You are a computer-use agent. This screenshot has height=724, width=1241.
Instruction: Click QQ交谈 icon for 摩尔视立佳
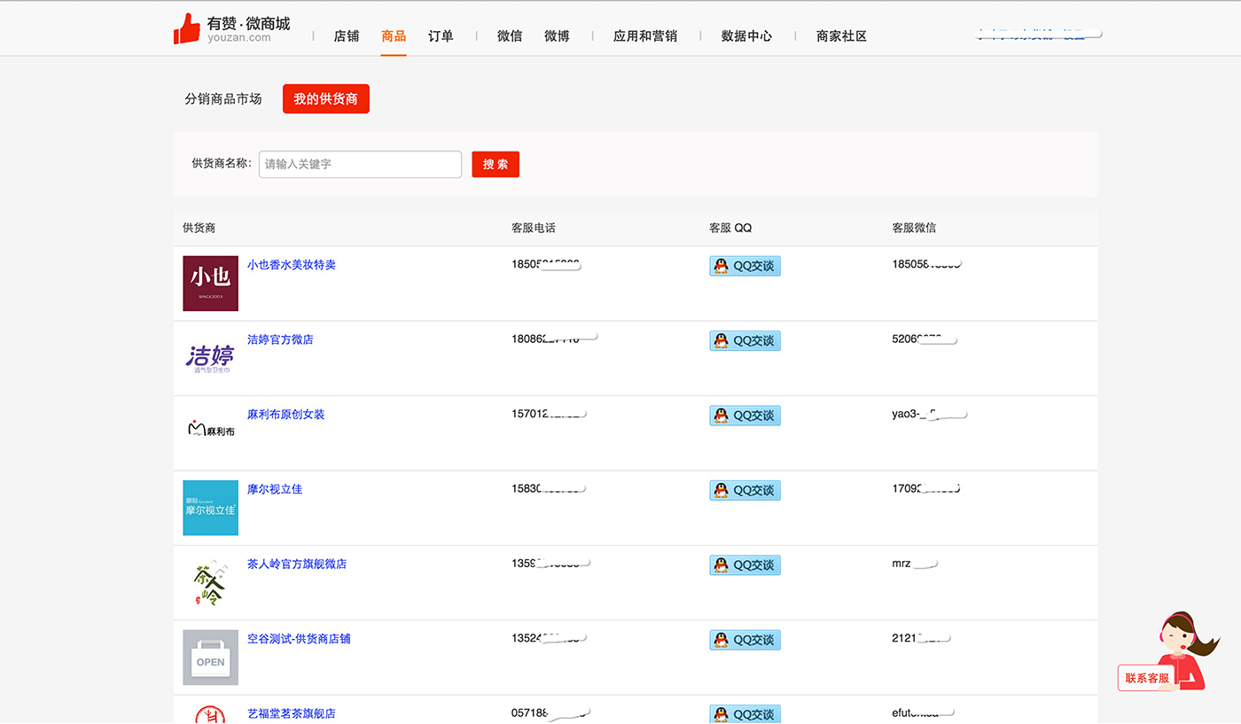coord(745,490)
